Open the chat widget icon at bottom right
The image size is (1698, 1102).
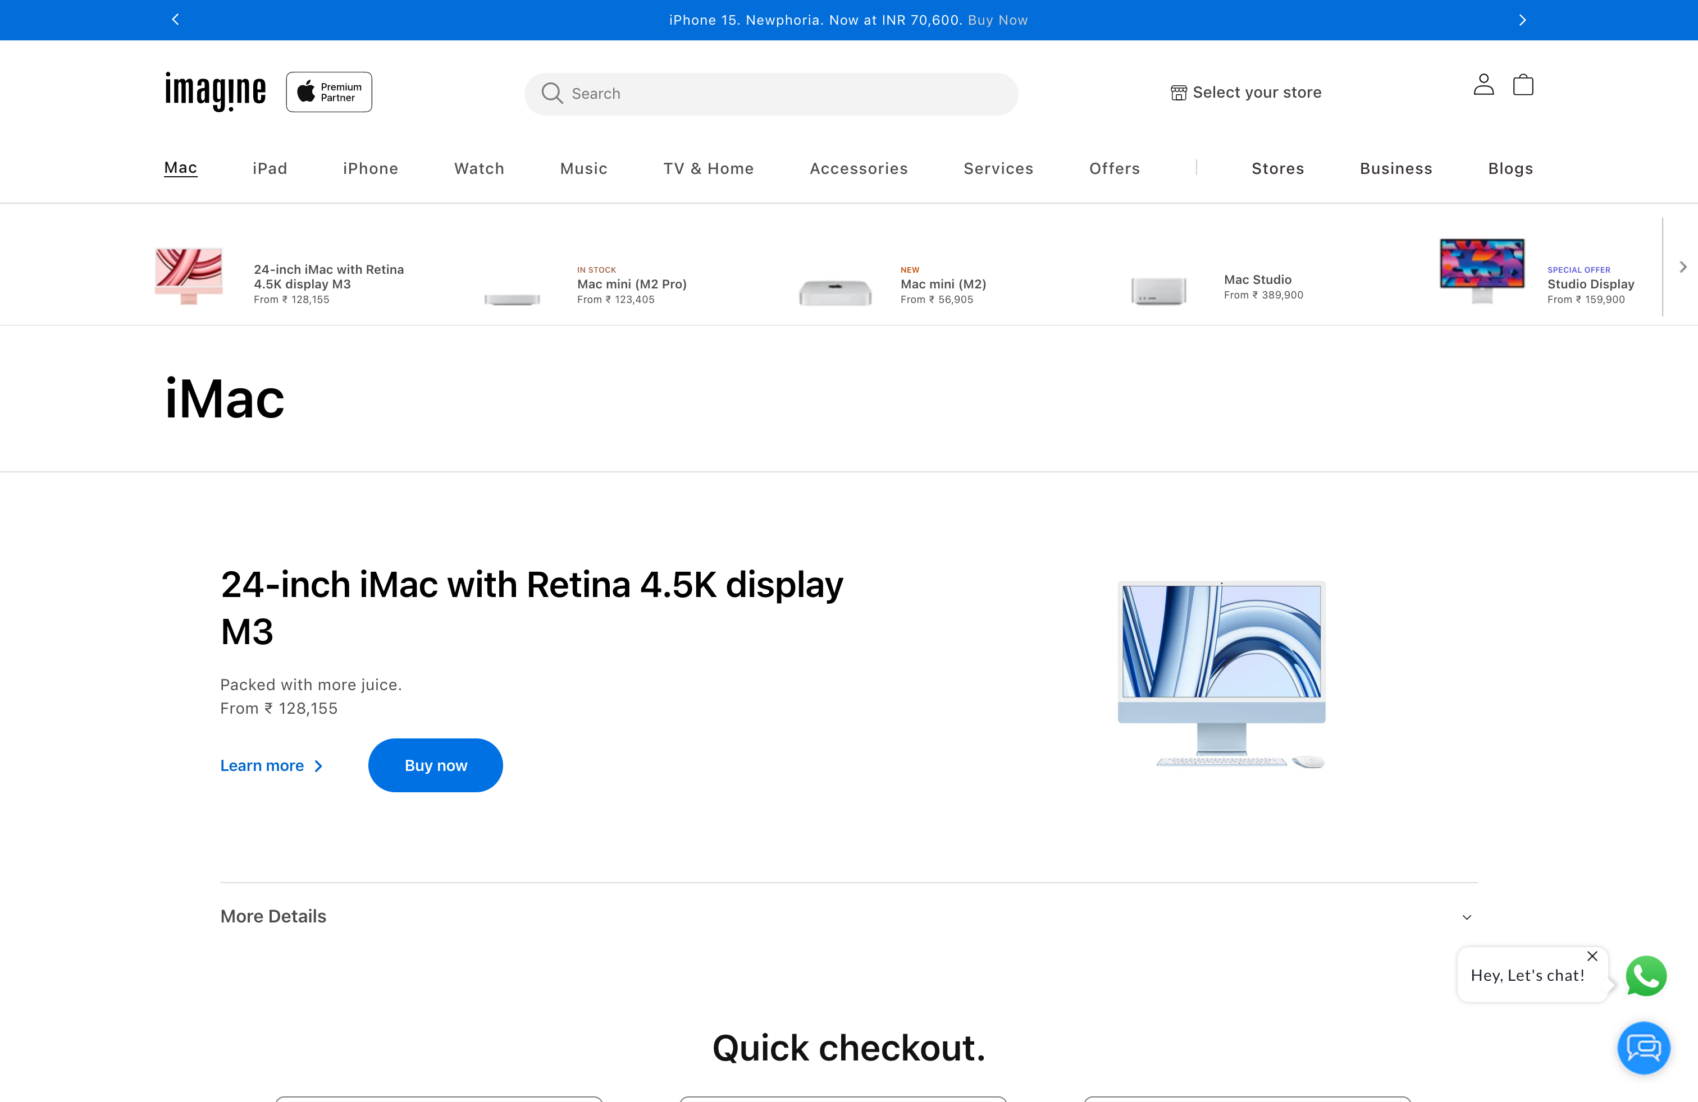[1644, 1048]
